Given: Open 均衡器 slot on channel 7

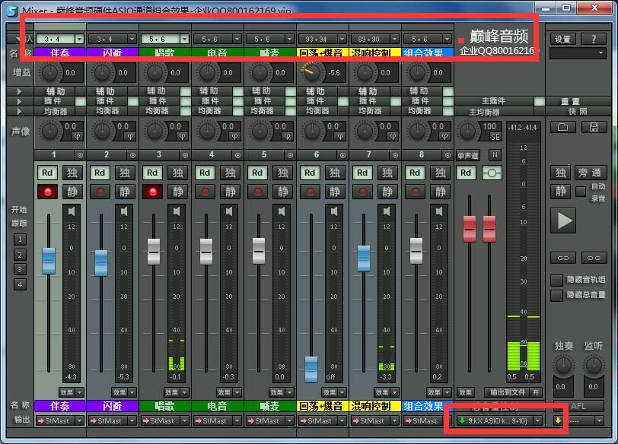Looking at the screenshot, I should pos(370,111).
